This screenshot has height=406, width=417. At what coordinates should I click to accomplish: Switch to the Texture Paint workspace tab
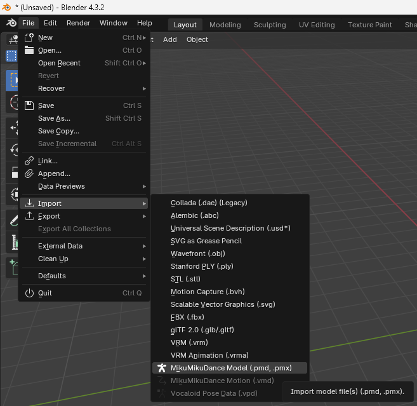[369, 25]
